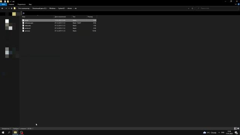
Task: Click the 18 КБ size of services
Action: point(94,31)
